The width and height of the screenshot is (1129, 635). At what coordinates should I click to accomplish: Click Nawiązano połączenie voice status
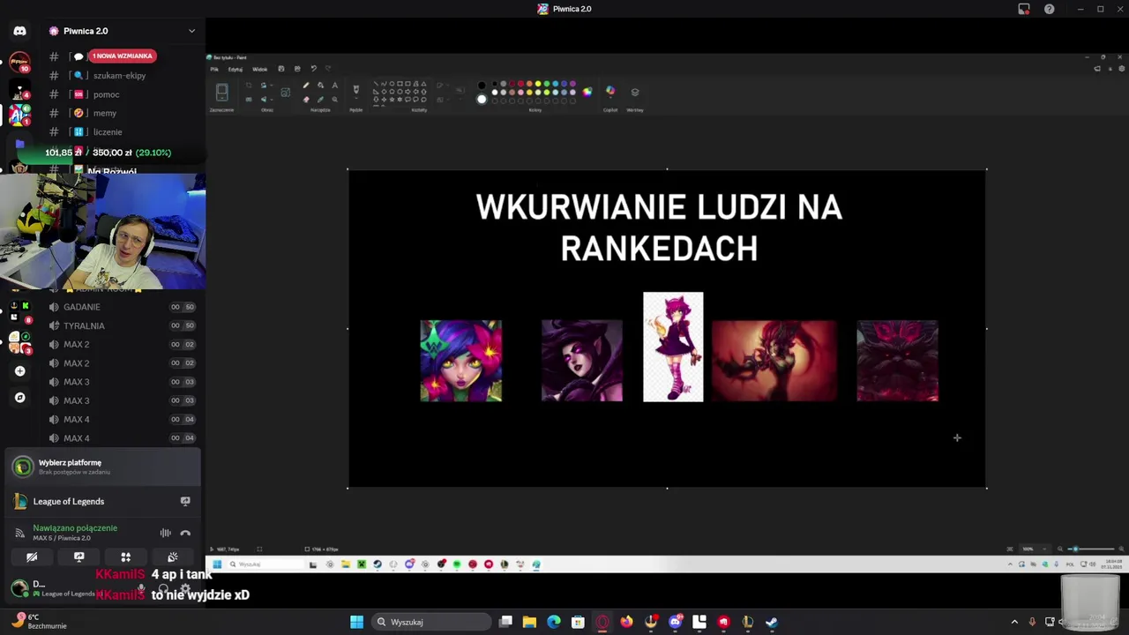[x=75, y=528]
